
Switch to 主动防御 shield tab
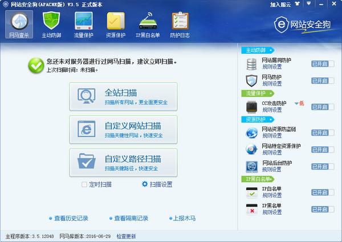point(51,24)
